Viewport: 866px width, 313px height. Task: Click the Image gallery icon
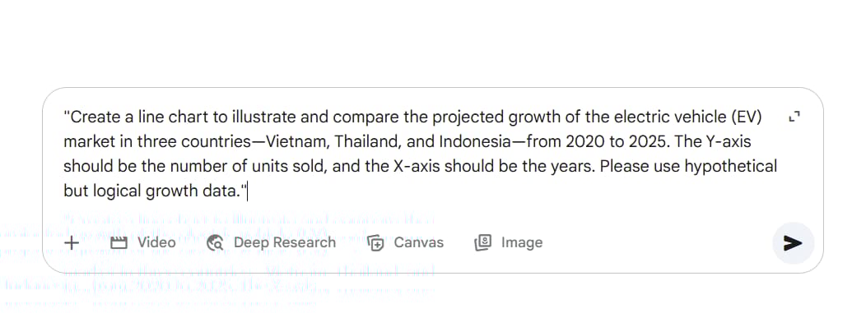pyautogui.click(x=482, y=243)
